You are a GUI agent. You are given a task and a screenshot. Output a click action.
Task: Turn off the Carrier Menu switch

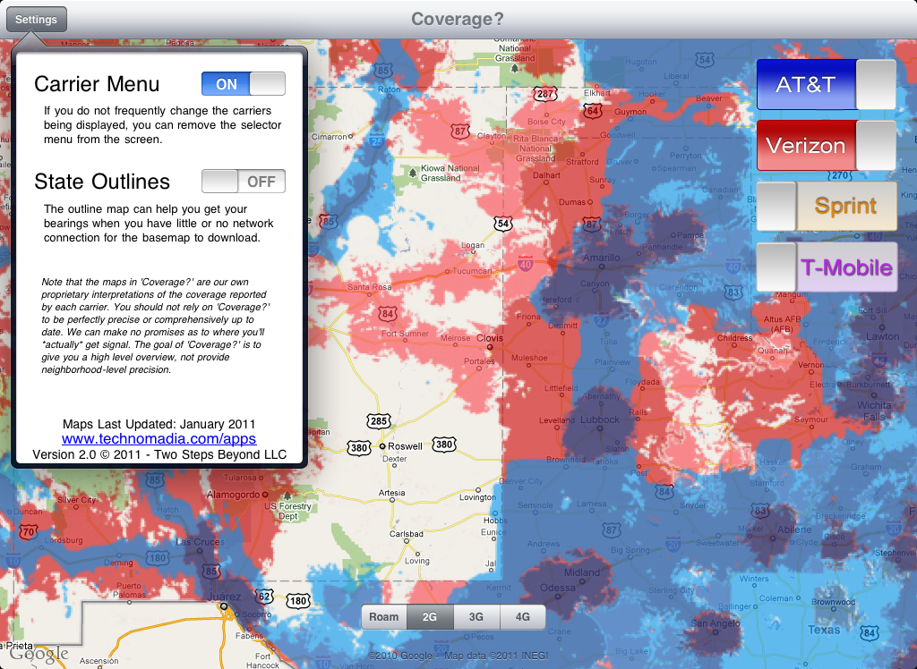tap(243, 84)
